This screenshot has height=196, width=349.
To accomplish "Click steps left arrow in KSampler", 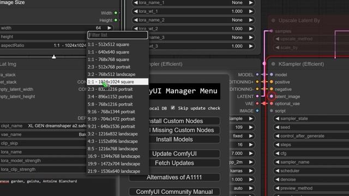I will [278, 145].
